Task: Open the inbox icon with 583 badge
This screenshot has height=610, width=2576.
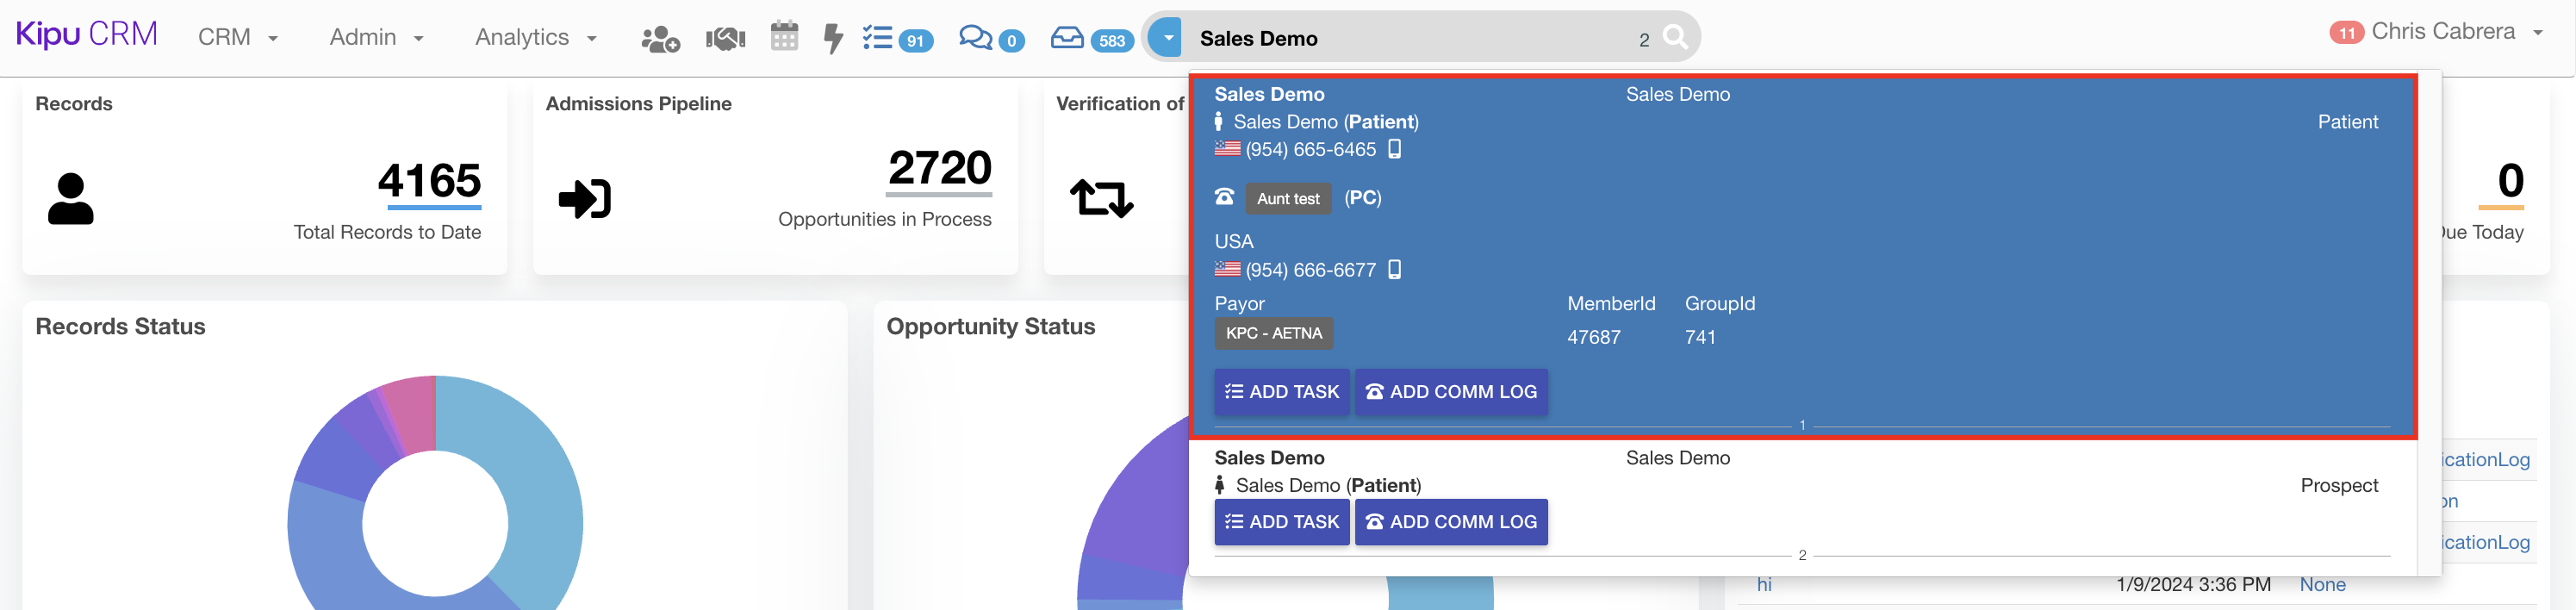Action: click(x=1090, y=39)
